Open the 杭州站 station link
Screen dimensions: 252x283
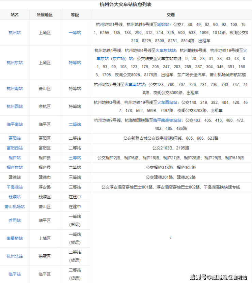pyautogui.click(x=15, y=33)
